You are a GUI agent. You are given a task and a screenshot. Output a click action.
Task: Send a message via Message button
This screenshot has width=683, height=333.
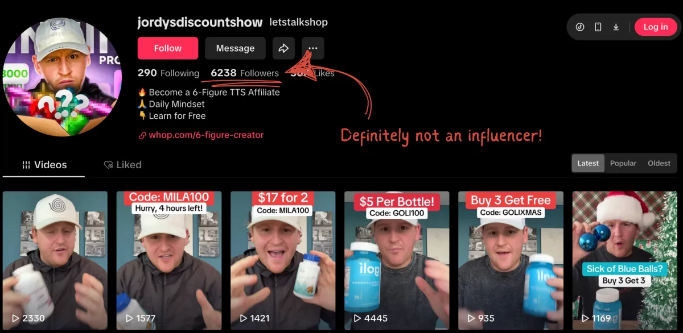[x=235, y=48]
